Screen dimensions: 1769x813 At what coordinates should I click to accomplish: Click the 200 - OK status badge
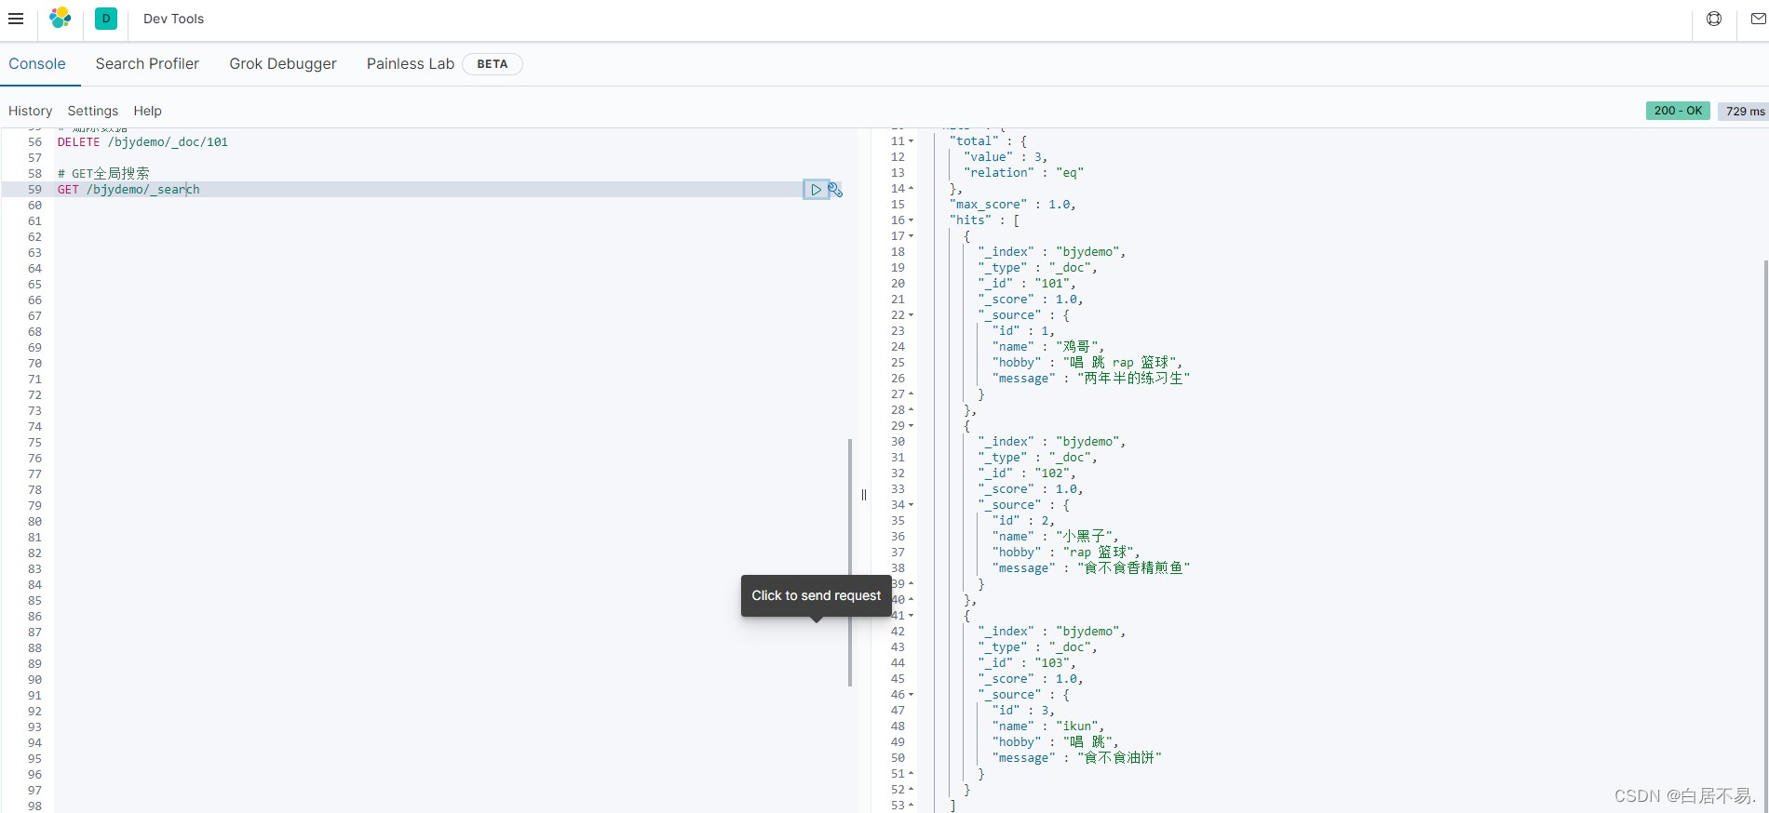[x=1678, y=111]
